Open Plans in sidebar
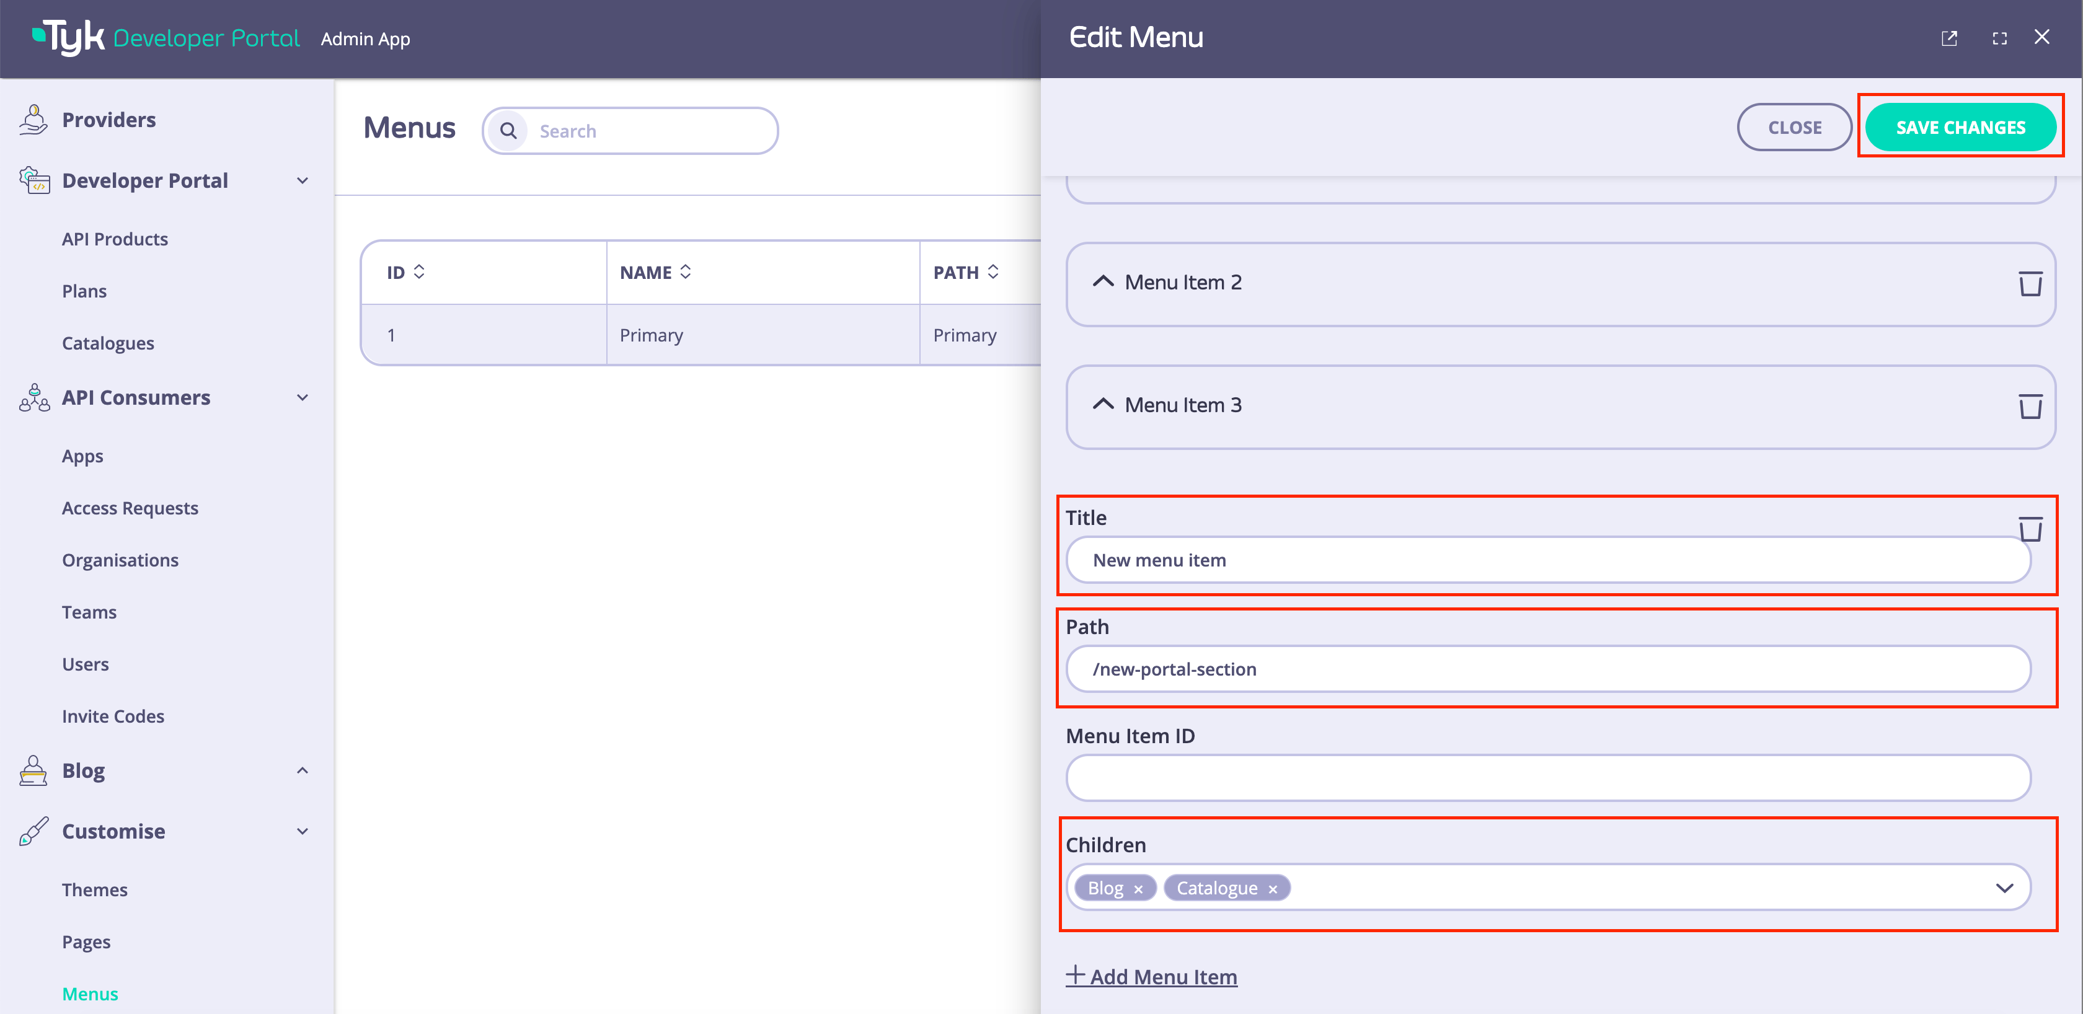This screenshot has height=1014, width=2083. (84, 291)
